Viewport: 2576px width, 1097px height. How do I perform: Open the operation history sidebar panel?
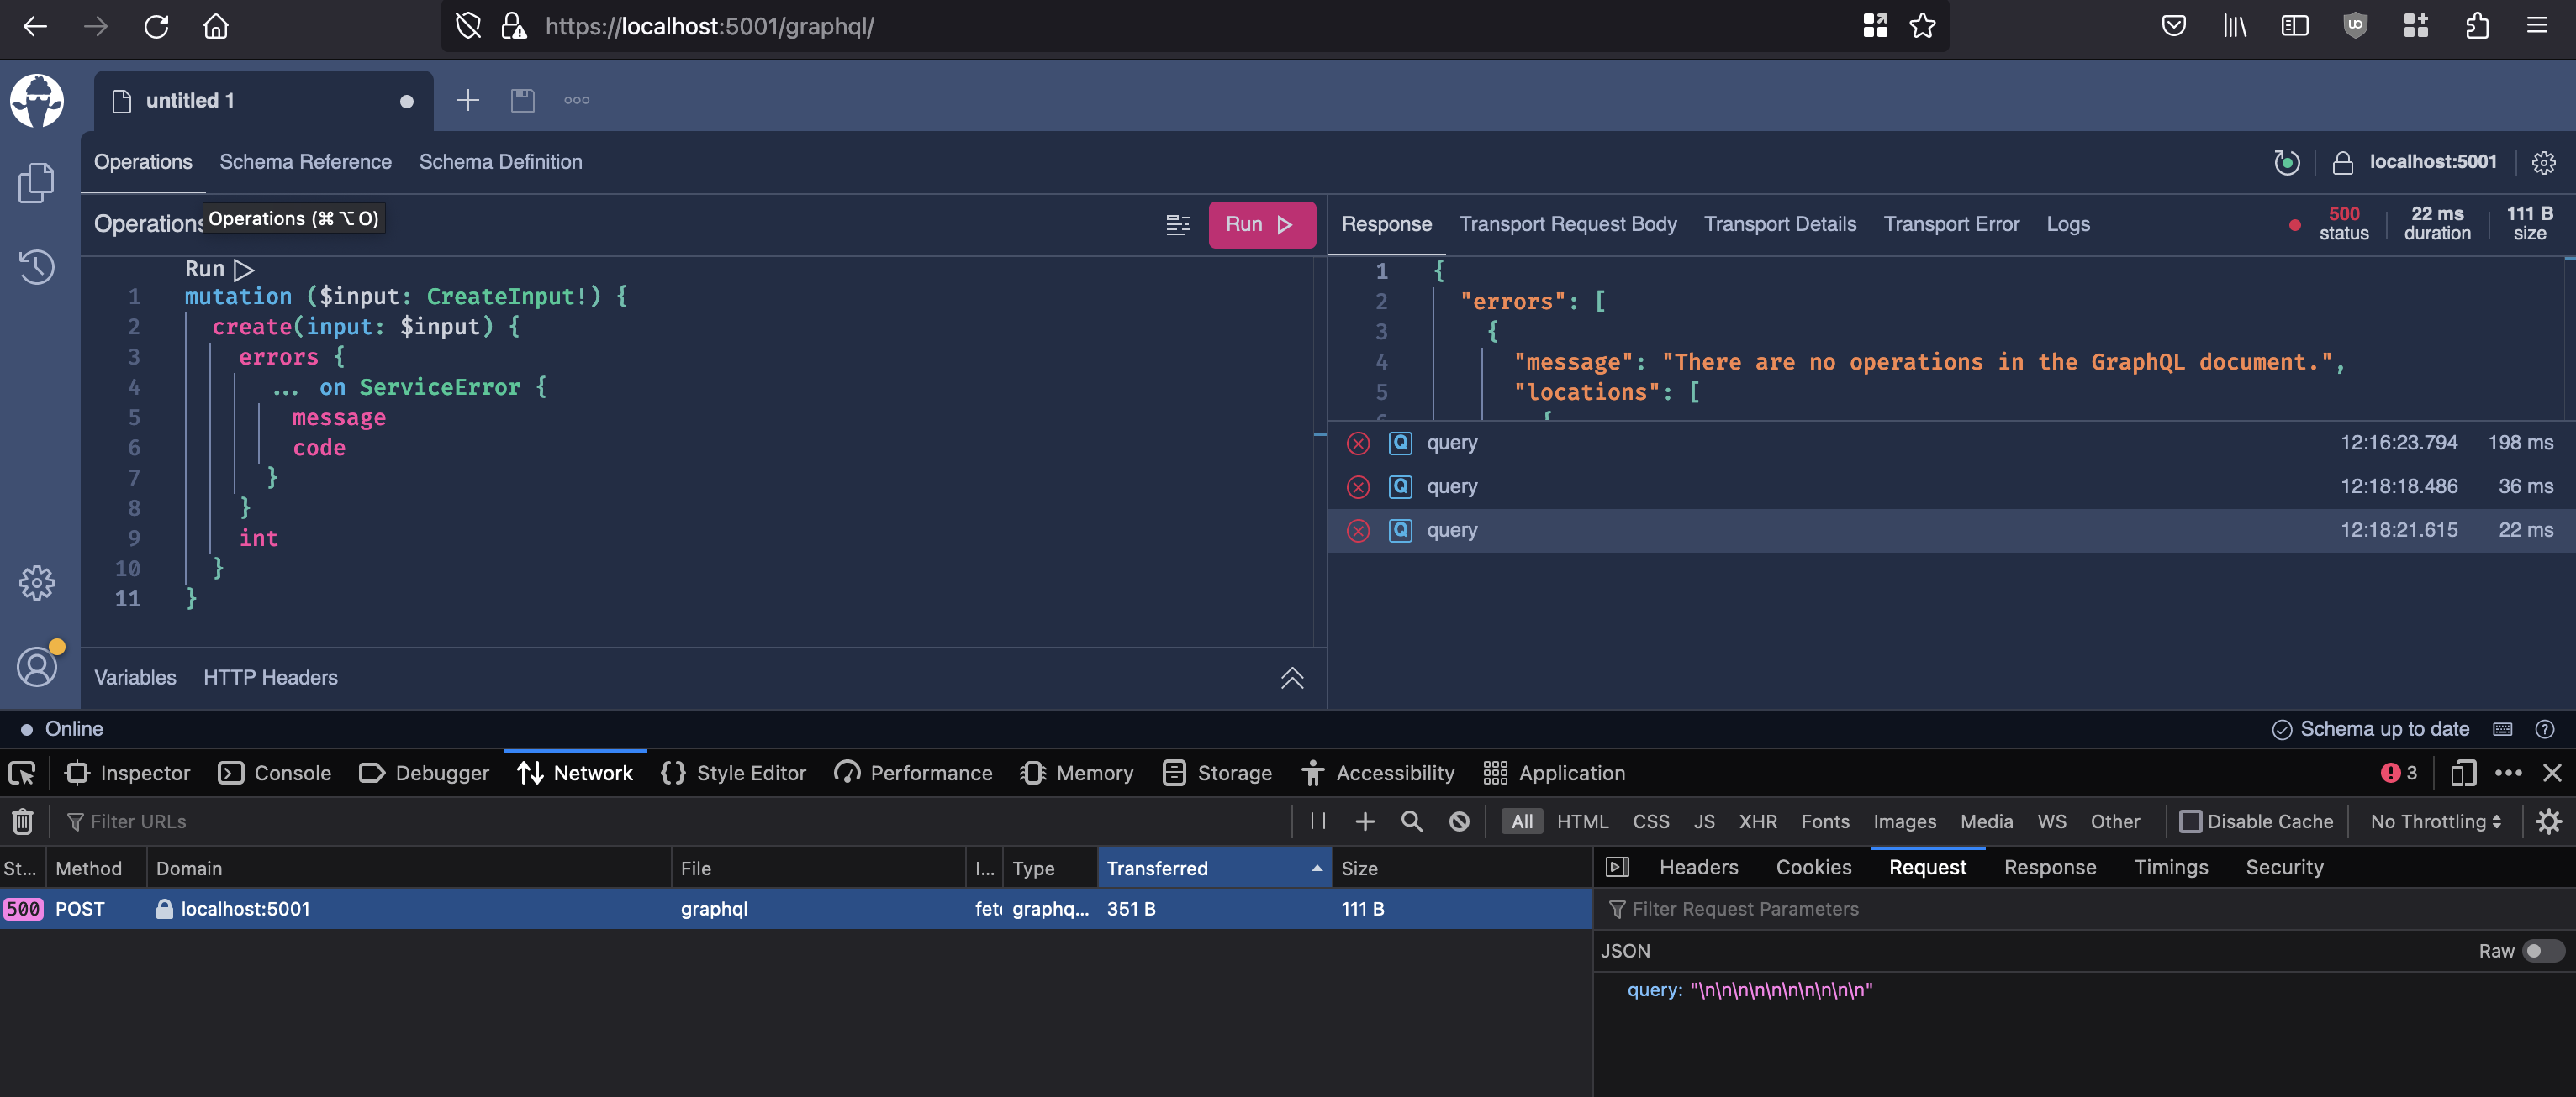pos(37,268)
